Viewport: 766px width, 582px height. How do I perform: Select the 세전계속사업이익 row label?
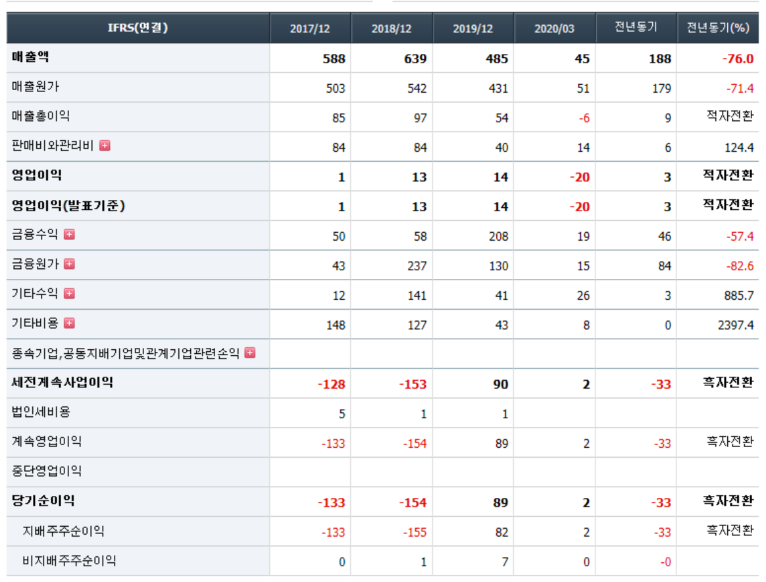[62, 382]
